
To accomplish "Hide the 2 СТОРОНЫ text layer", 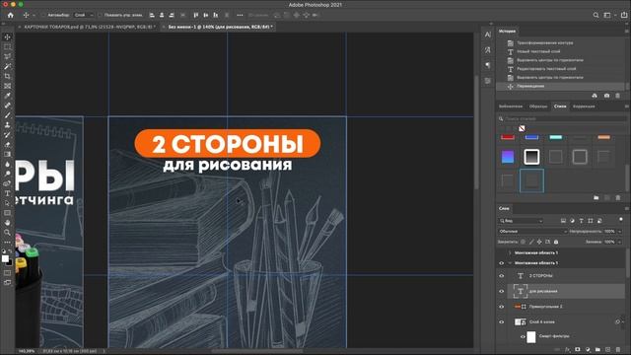I will 502,276.
